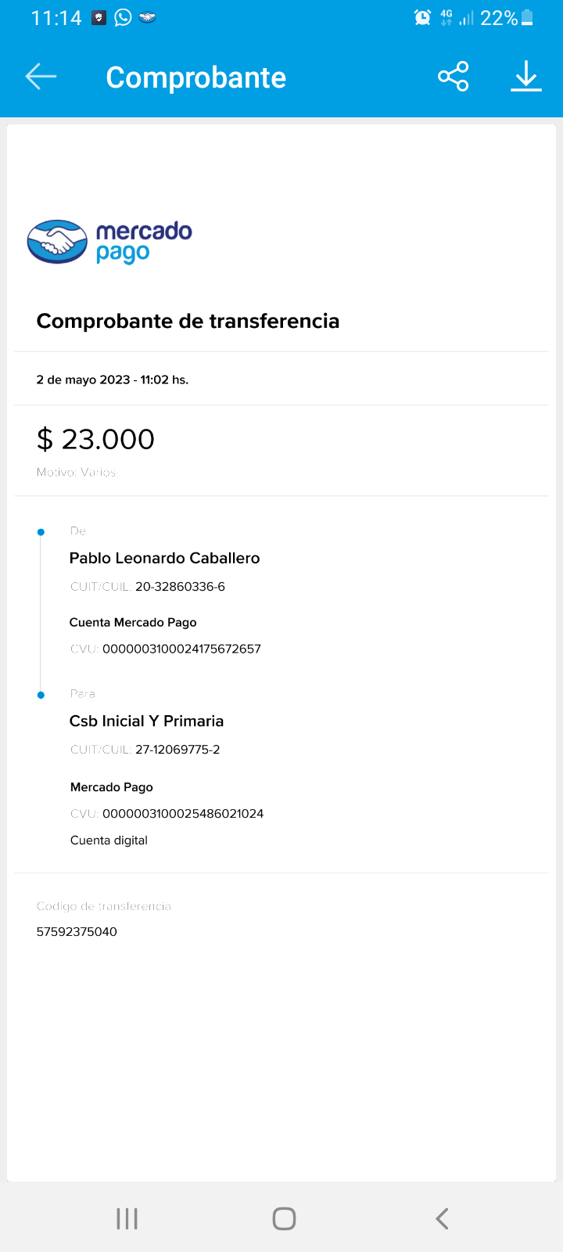The width and height of the screenshot is (563, 1252).
Task: Tap the back arrow in the header
Action: [41, 77]
